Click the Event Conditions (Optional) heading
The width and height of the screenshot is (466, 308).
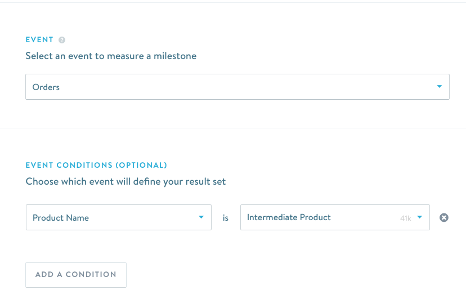[96, 166]
